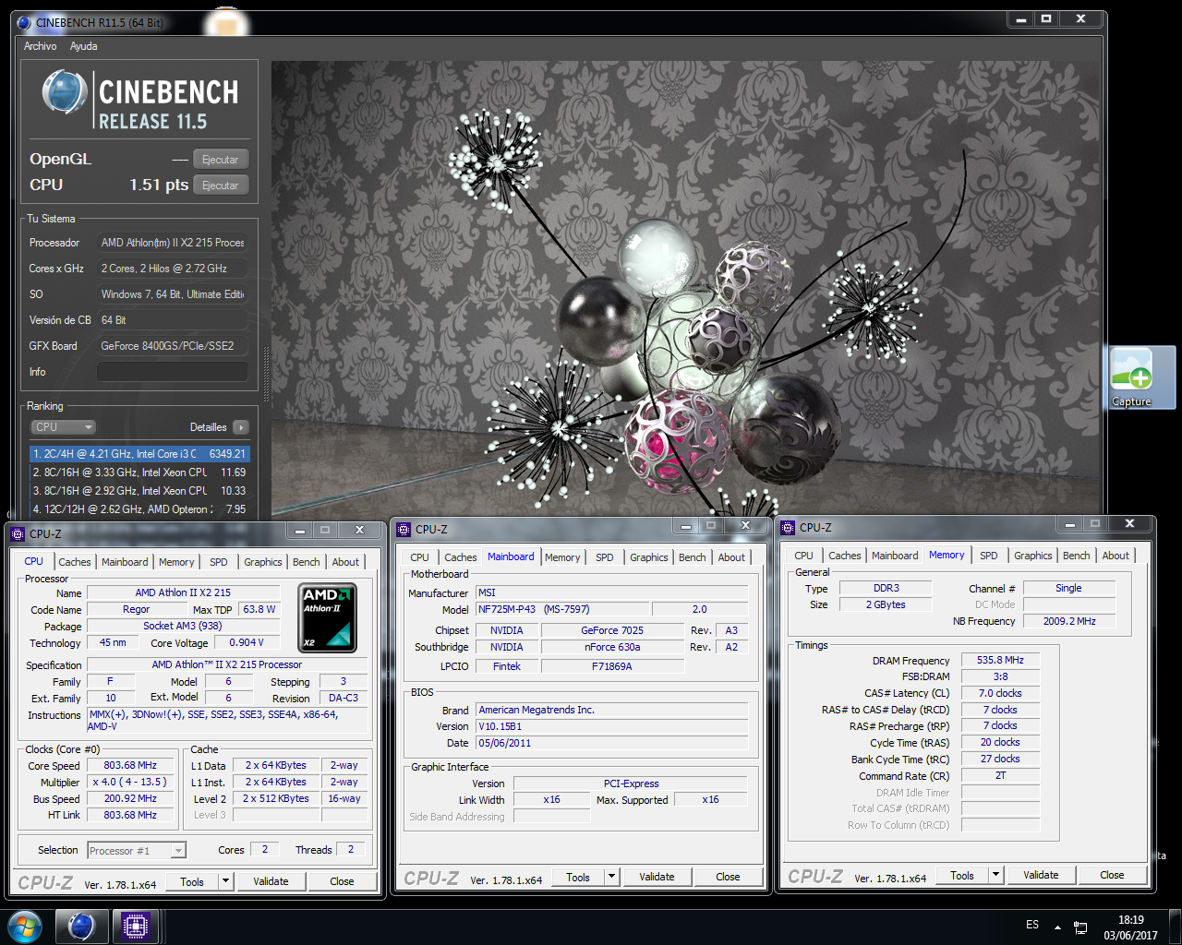This screenshot has width=1182, height=945.
Task: Switch to Caches tab in left CPU-Z
Action: coord(75,562)
